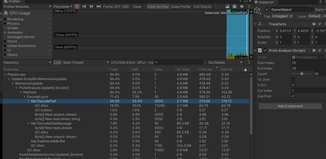Click the red Record profiling button
The height and width of the screenshot is (159, 326).
77,6
